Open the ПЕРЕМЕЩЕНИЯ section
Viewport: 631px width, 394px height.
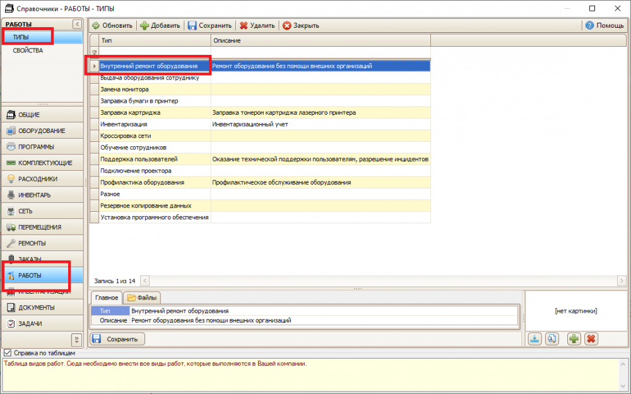click(x=43, y=227)
